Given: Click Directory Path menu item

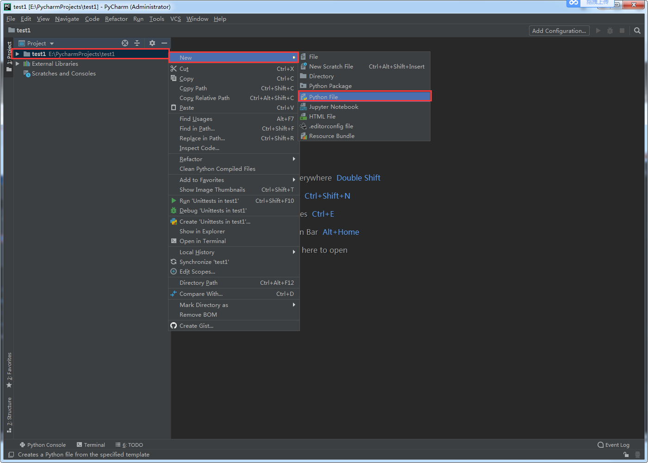Looking at the screenshot, I should (x=234, y=282).
